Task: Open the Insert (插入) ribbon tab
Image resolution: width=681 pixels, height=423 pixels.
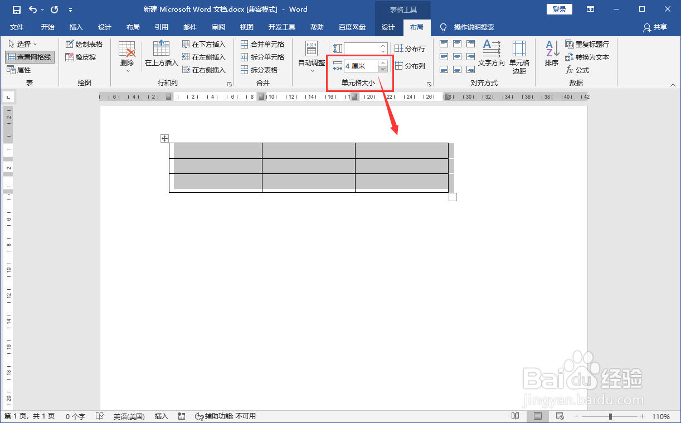Action: tap(76, 27)
